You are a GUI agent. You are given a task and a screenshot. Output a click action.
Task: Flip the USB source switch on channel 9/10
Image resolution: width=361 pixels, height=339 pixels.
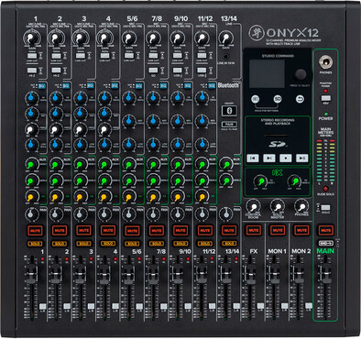pyautogui.click(x=178, y=71)
